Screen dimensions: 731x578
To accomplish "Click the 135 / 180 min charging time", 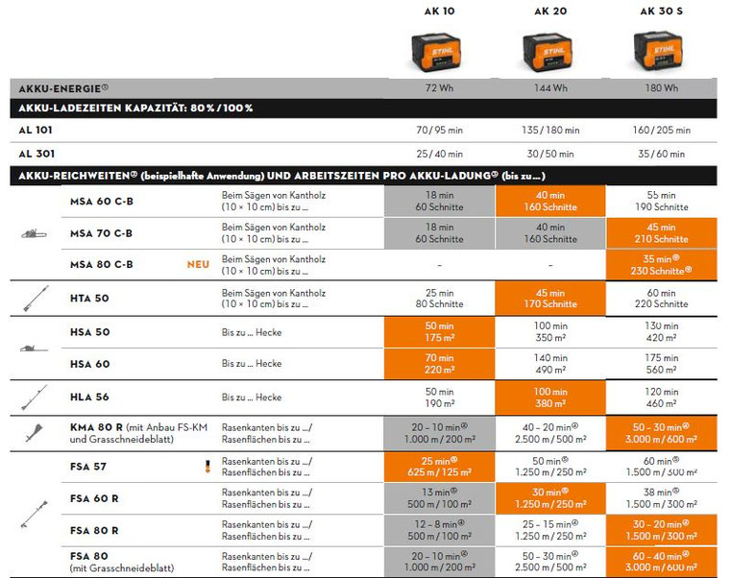I will (x=550, y=131).
